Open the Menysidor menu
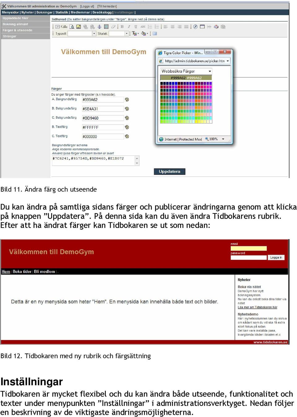 10,12
